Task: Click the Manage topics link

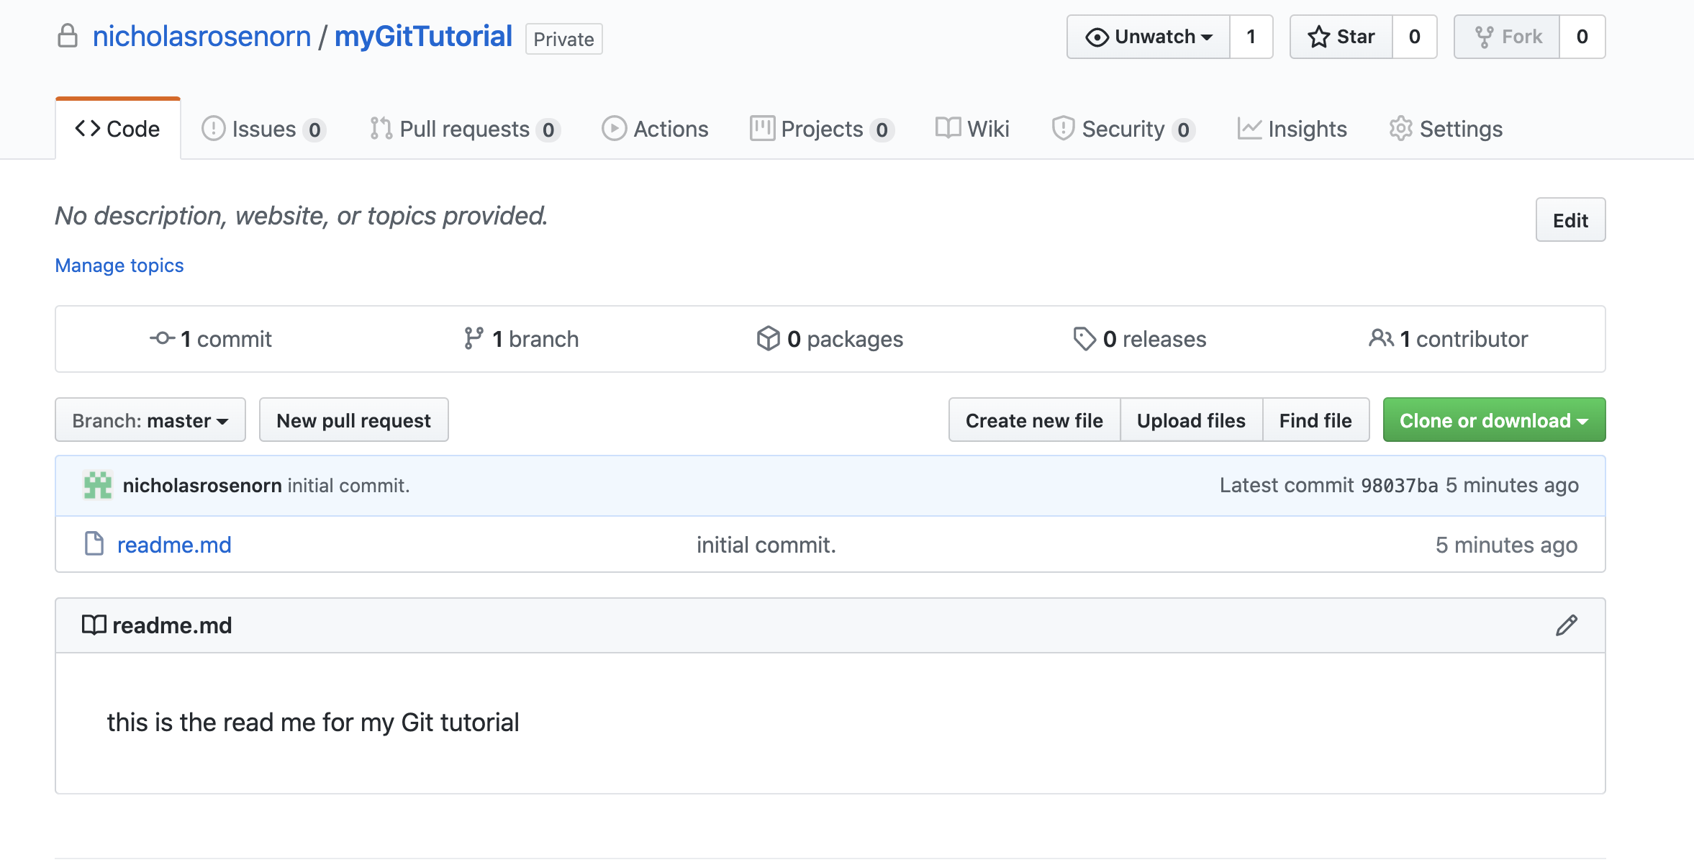Action: pyautogui.click(x=119, y=266)
